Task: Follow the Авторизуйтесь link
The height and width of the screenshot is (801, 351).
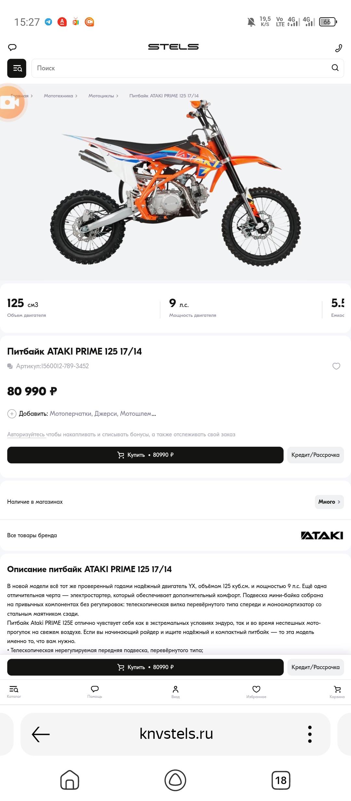Action: tap(26, 434)
